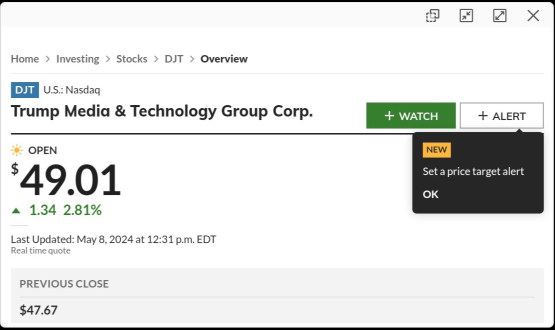Open Stocks breadcrumb link

(131, 59)
